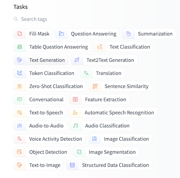Select the Text Generation tag

pos(41,60)
